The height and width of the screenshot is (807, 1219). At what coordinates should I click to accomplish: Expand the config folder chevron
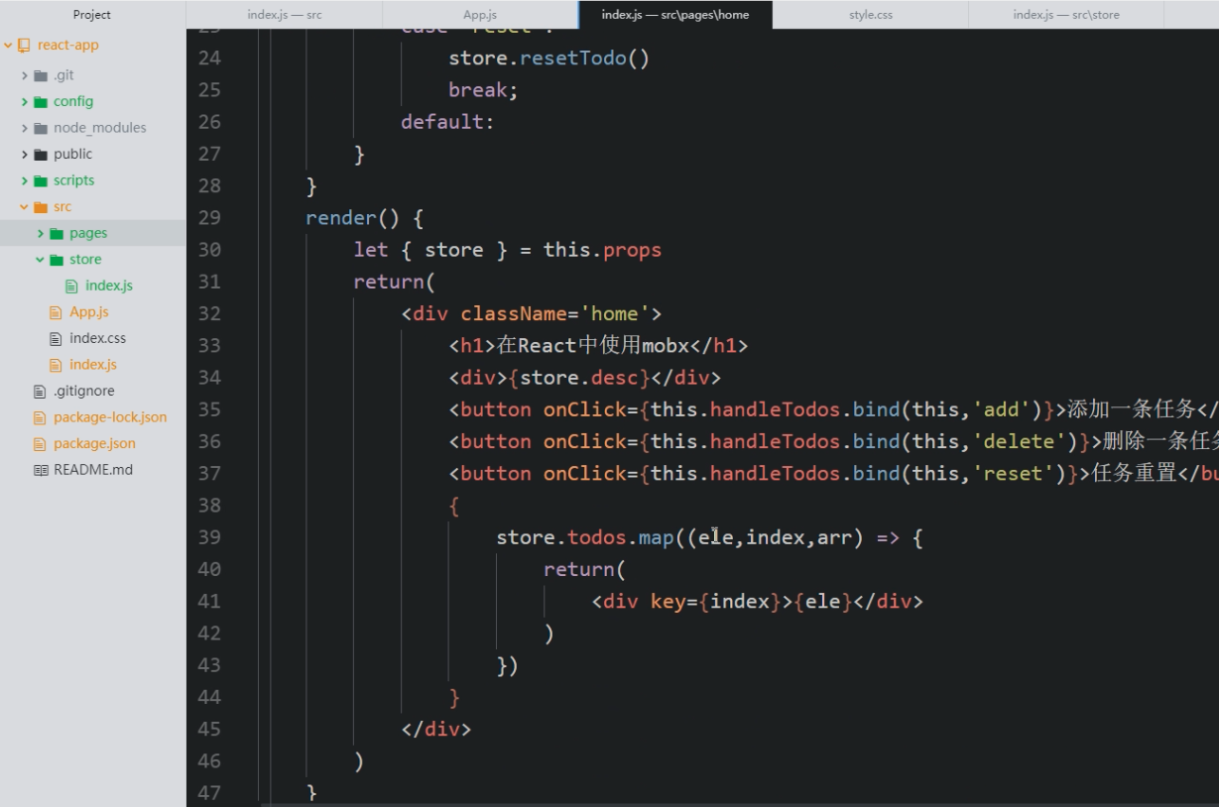(25, 102)
